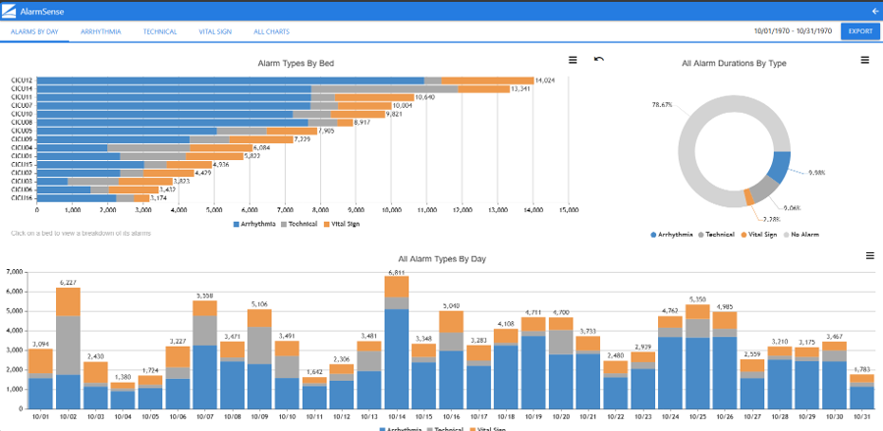Go to All Charts tab
The height and width of the screenshot is (431, 883).
tap(271, 32)
